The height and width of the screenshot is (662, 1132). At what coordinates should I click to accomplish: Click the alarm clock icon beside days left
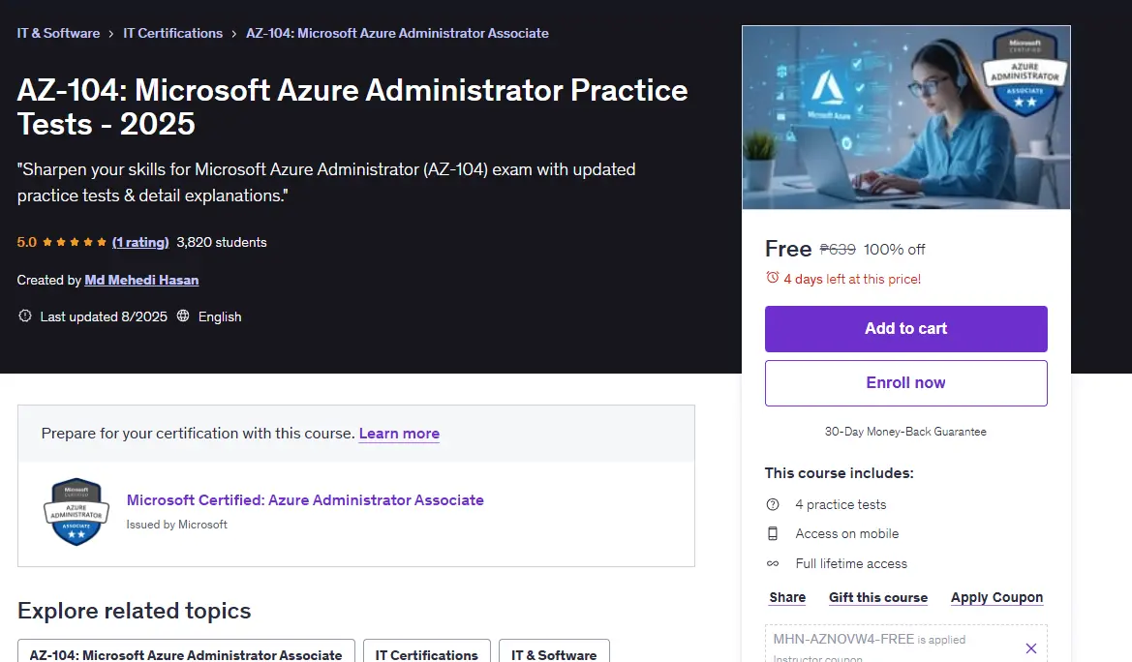(x=773, y=278)
